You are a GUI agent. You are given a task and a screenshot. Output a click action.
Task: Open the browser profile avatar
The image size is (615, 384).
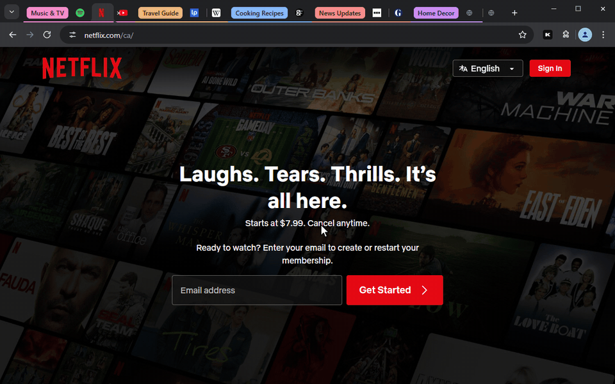(x=585, y=35)
